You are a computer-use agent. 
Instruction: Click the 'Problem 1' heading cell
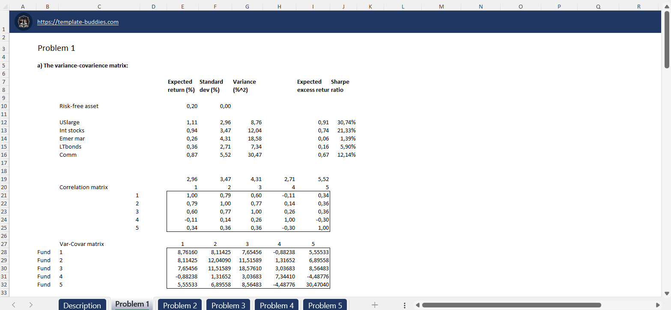tap(57, 48)
